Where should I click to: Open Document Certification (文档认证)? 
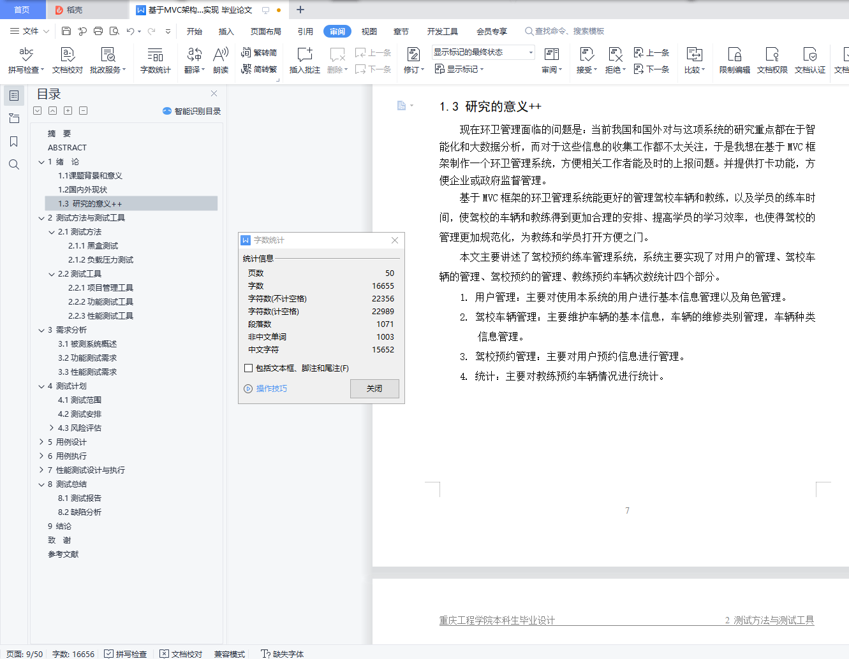[810, 61]
